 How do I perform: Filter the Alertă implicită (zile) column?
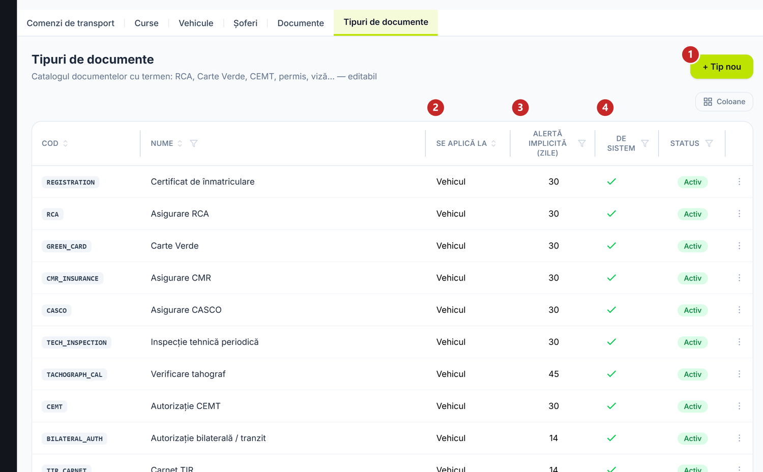(582, 143)
